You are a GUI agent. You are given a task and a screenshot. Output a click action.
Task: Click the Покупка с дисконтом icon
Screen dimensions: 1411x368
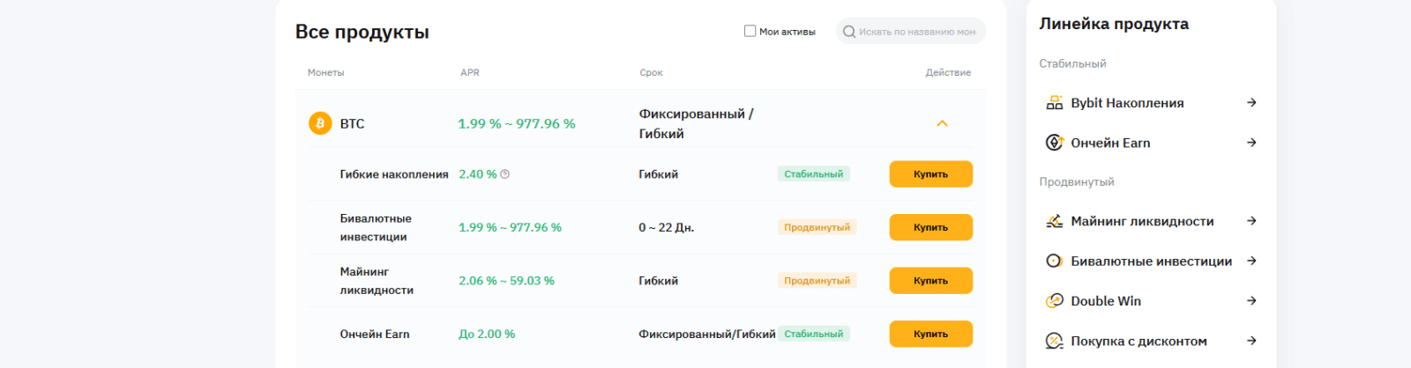click(1054, 341)
